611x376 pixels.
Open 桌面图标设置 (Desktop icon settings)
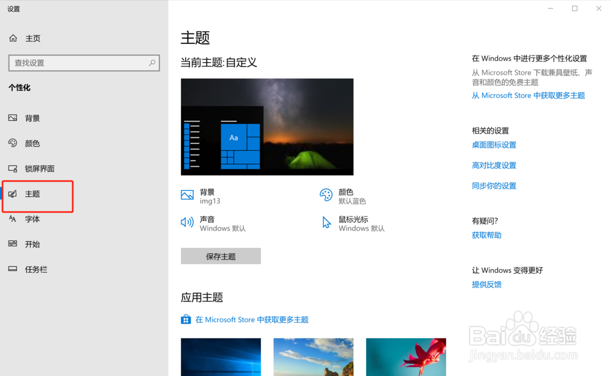coord(494,145)
